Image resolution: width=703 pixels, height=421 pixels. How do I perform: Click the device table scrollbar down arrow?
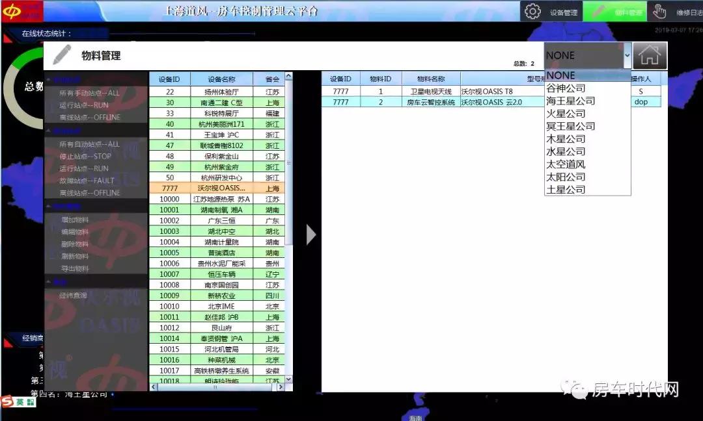pyautogui.click(x=289, y=379)
